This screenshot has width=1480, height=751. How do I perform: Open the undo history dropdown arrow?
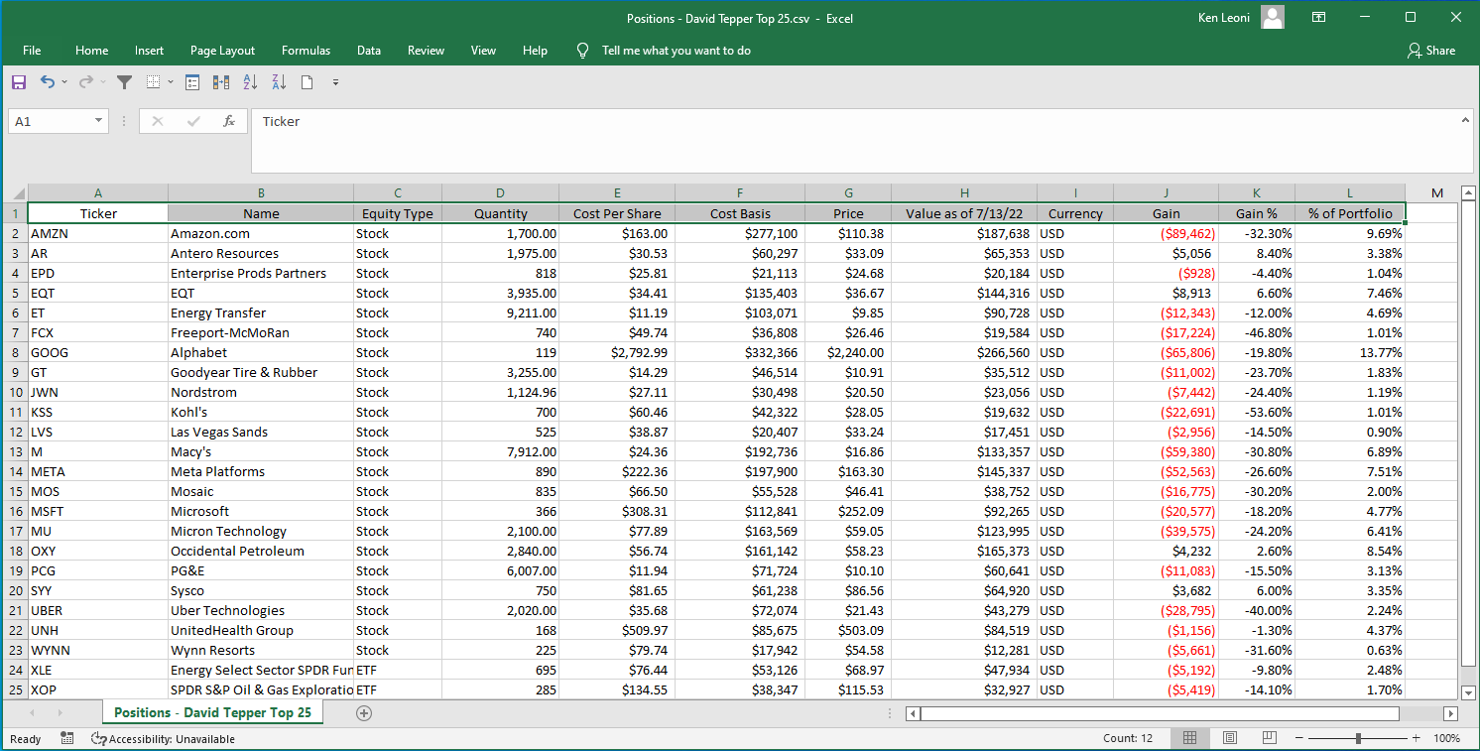click(64, 82)
